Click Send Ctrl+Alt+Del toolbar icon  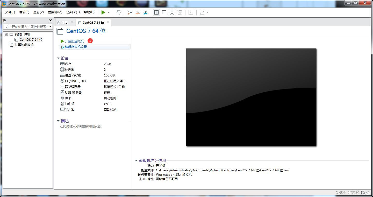[x=119, y=12]
